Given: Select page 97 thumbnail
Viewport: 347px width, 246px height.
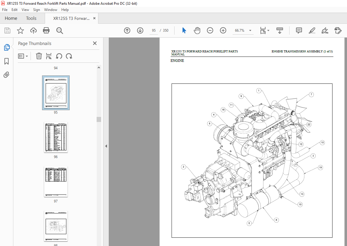Looking at the screenshot, I should (x=56, y=182).
